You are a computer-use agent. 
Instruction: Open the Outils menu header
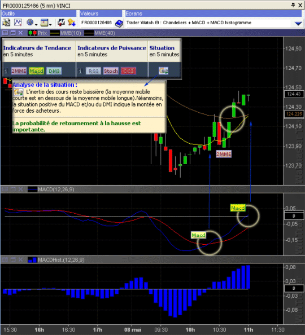pyautogui.click(x=38, y=14)
